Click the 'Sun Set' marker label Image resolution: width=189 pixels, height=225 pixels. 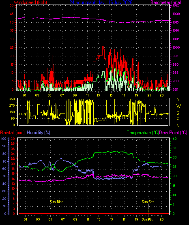[148, 202]
